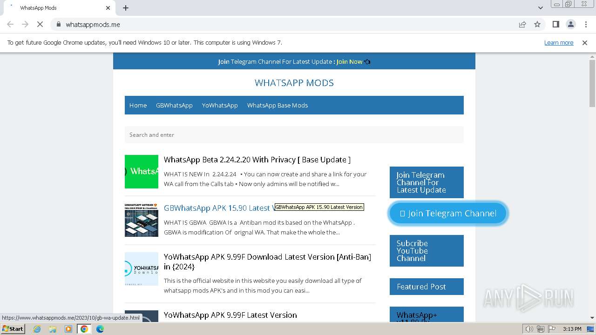Open the GBWhatsApp Antiban thumbnail
The width and height of the screenshot is (596, 335).
(142, 220)
